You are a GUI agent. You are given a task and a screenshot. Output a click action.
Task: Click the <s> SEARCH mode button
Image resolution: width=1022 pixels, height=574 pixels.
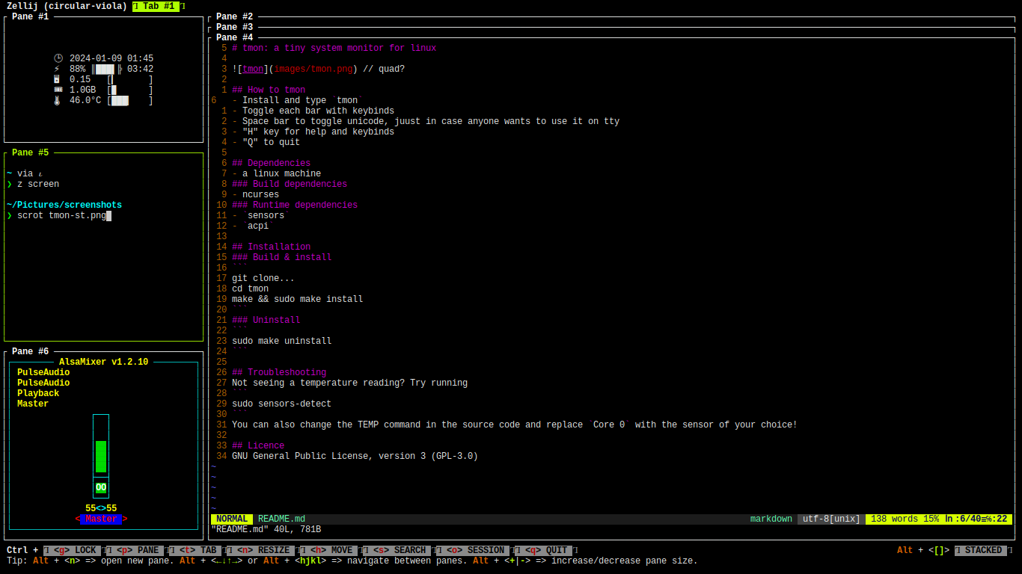tap(399, 550)
